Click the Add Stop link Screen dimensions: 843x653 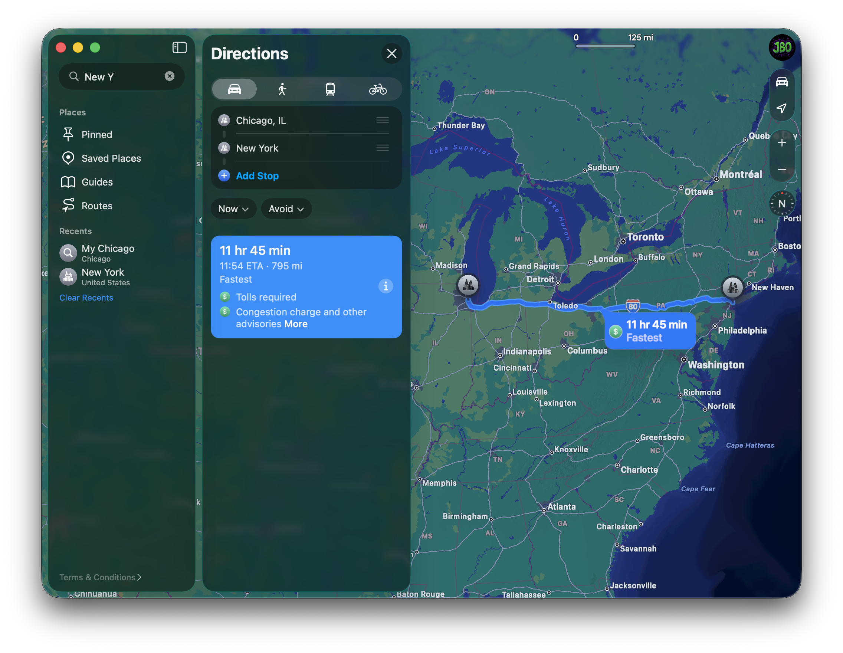[258, 176]
